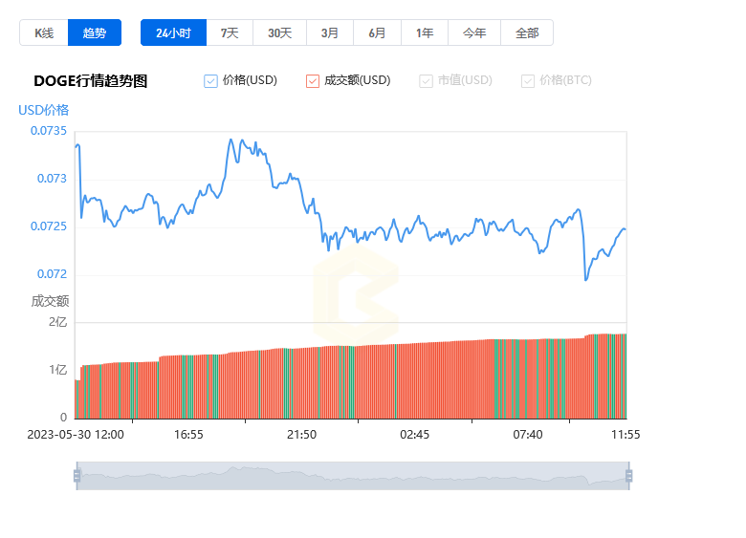Toggle the 成交额(USD) checkbox
This screenshot has height=538, width=746.
click(x=313, y=81)
